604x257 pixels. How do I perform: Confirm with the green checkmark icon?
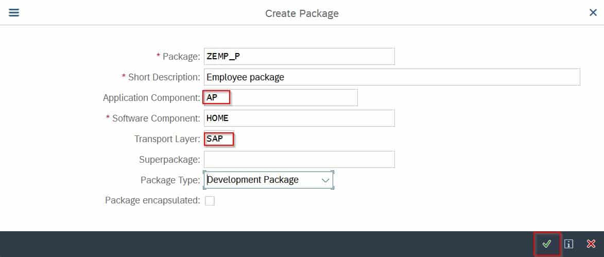click(x=547, y=244)
